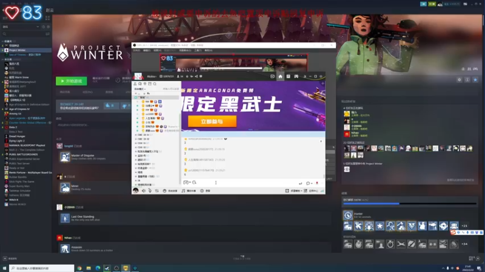
Task: Select Dread Hunger in library
Action: click(17, 137)
